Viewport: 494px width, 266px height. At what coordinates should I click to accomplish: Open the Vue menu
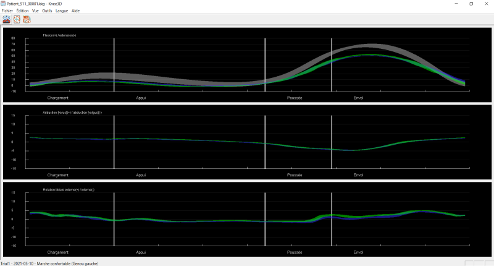(35, 11)
